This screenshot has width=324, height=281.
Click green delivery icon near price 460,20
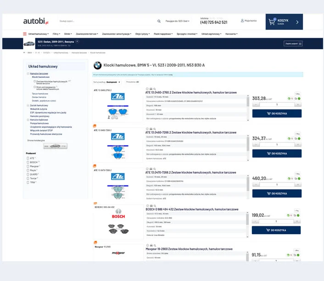pyautogui.click(x=289, y=179)
